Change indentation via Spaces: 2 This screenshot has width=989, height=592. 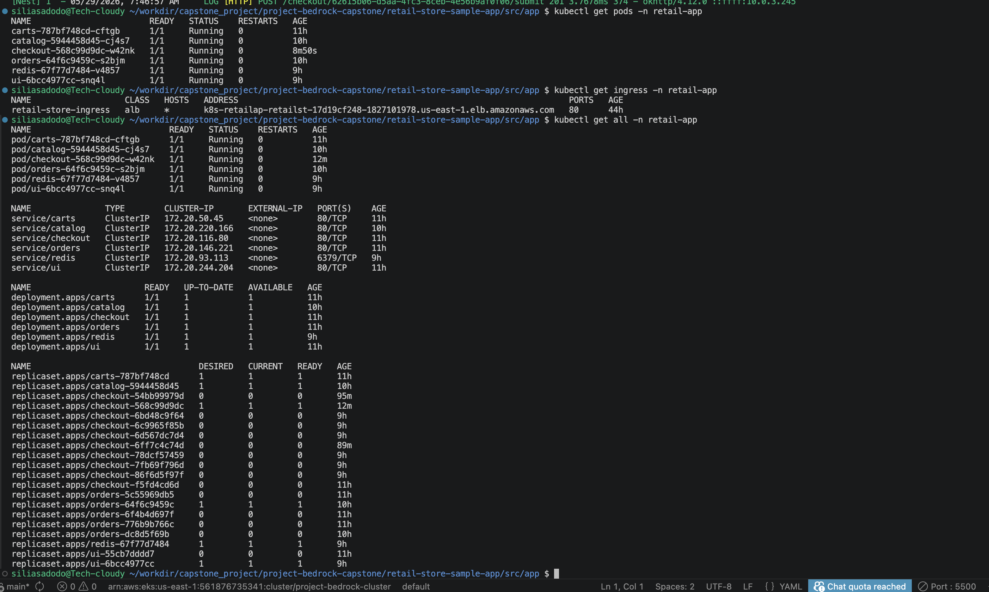[x=675, y=586]
